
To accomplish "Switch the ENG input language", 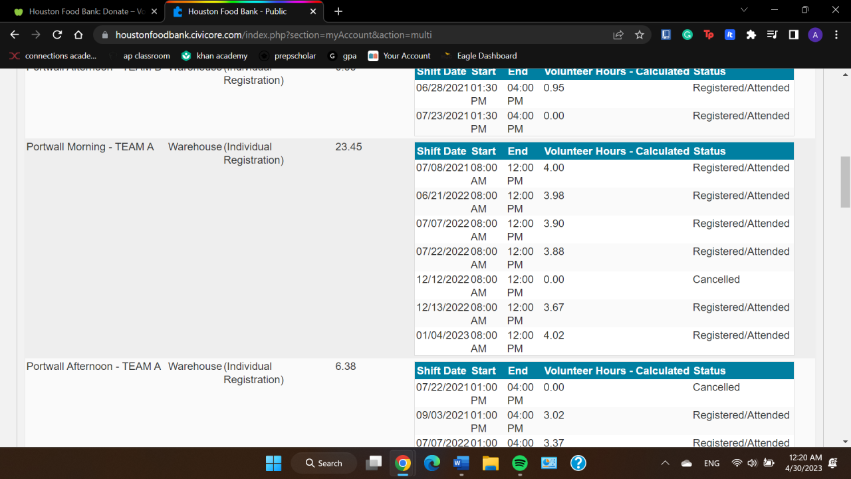I will [711, 463].
